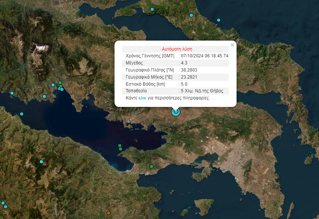This screenshot has width=319, height=219.
Task: Select the rightmost cyan marker below the green Itea markers
Action: 62,89
